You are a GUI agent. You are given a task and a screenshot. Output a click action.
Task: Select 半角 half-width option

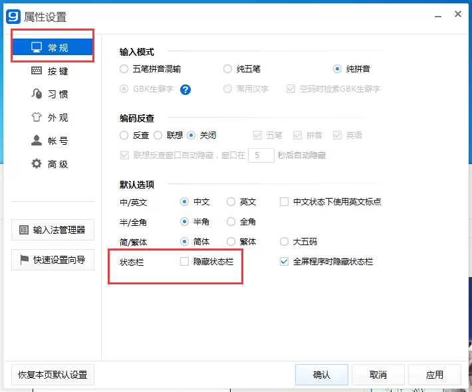(x=184, y=222)
